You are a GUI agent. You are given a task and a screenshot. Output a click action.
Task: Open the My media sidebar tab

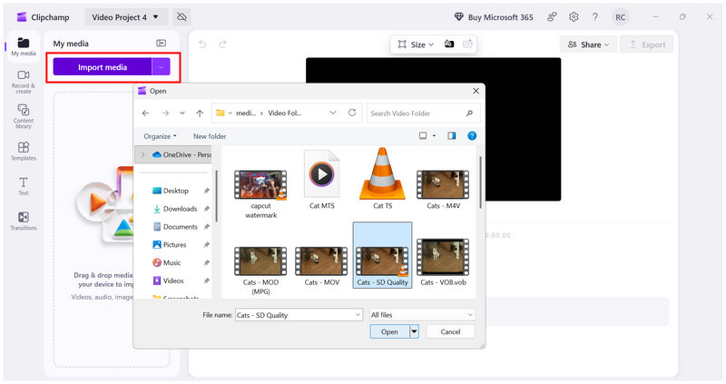24,47
